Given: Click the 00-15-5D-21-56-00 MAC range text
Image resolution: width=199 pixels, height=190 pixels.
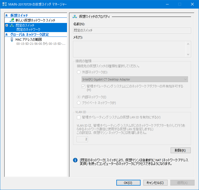Looking at the screenshot, I should (x=41, y=44).
